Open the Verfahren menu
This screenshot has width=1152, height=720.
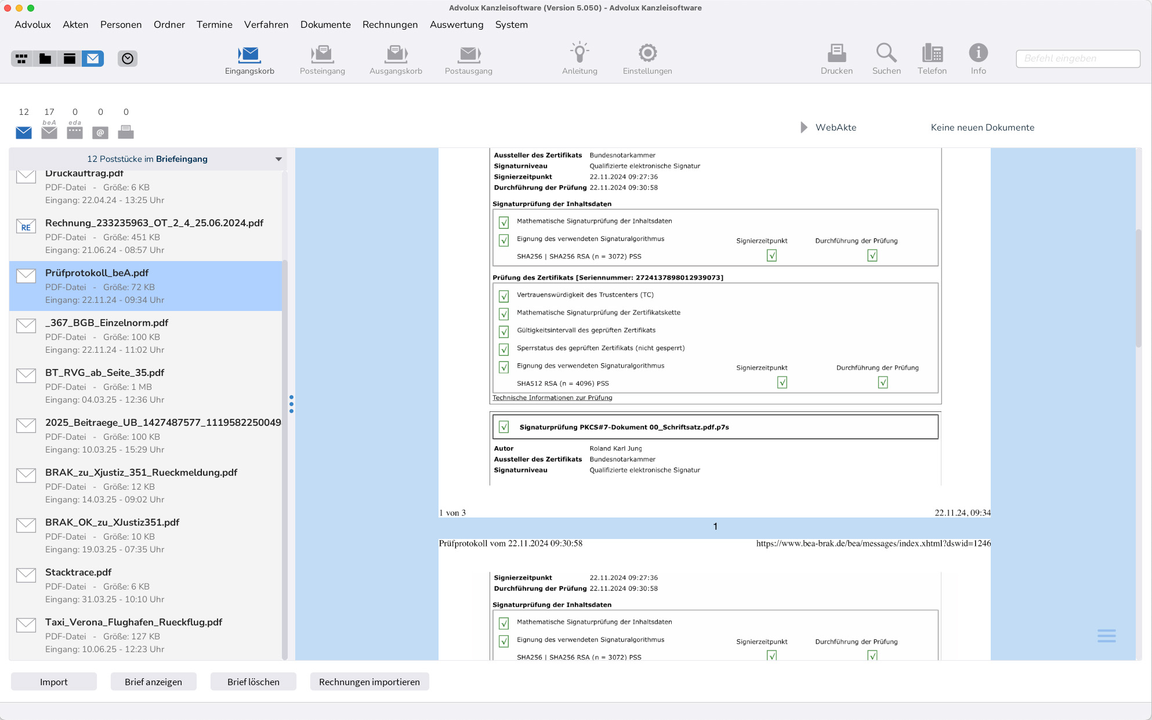[266, 24]
